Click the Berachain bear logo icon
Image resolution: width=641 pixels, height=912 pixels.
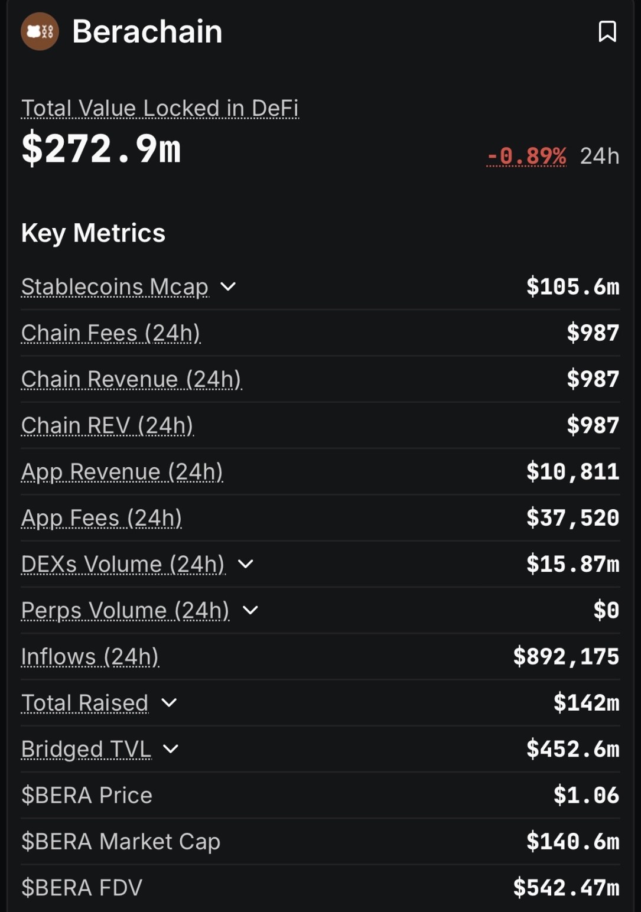[40, 31]
